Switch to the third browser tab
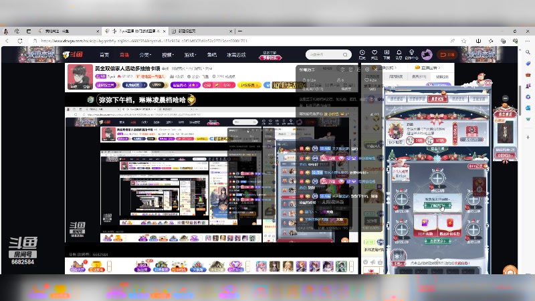535x301 pixels. pyautogui.click(x=202, y=31)
